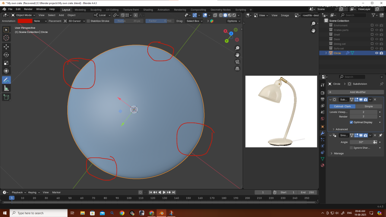Hide the Circle object in outliner

[376, 53]
